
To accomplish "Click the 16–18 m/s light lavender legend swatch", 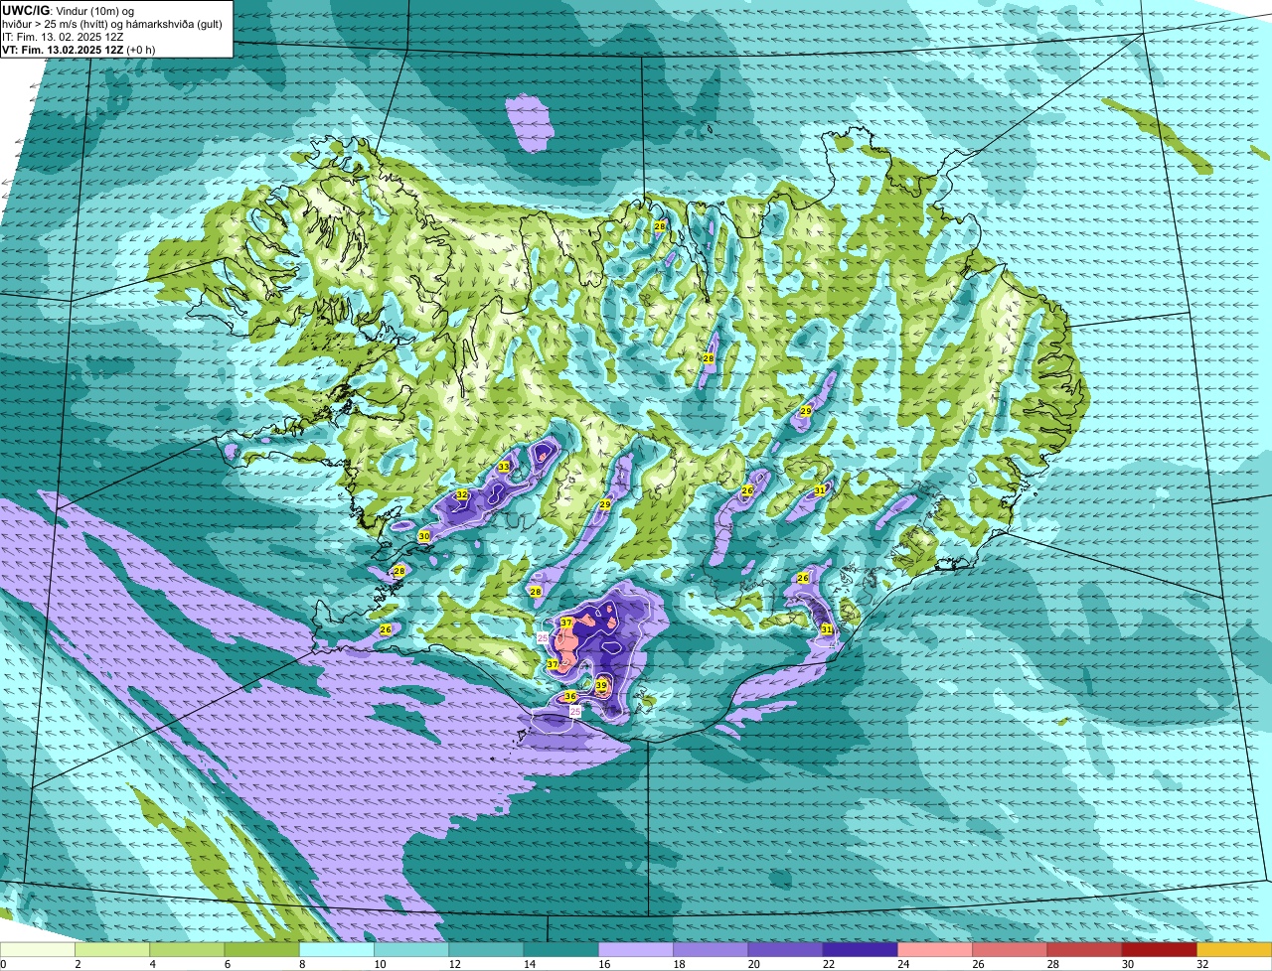I will tap(636, 949).
